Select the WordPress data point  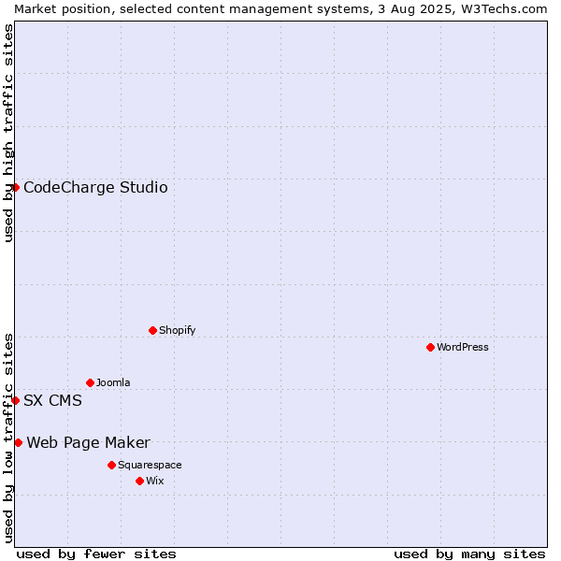430,348
